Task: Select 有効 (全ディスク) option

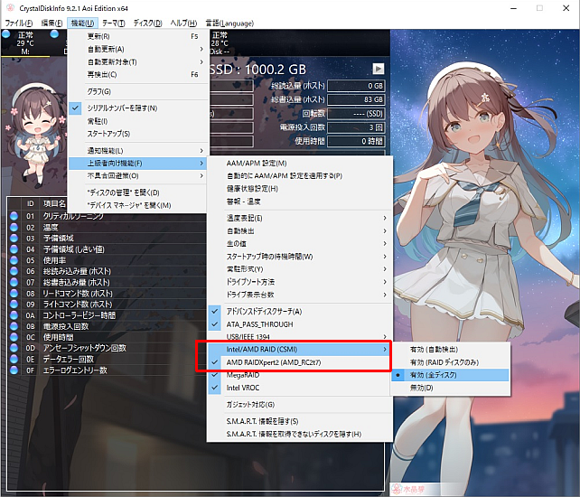Action: (x=451, y=375)
